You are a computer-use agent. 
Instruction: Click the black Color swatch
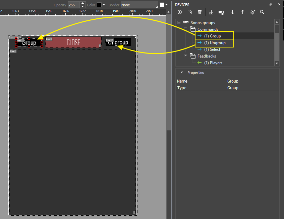[x=99, y=5]
